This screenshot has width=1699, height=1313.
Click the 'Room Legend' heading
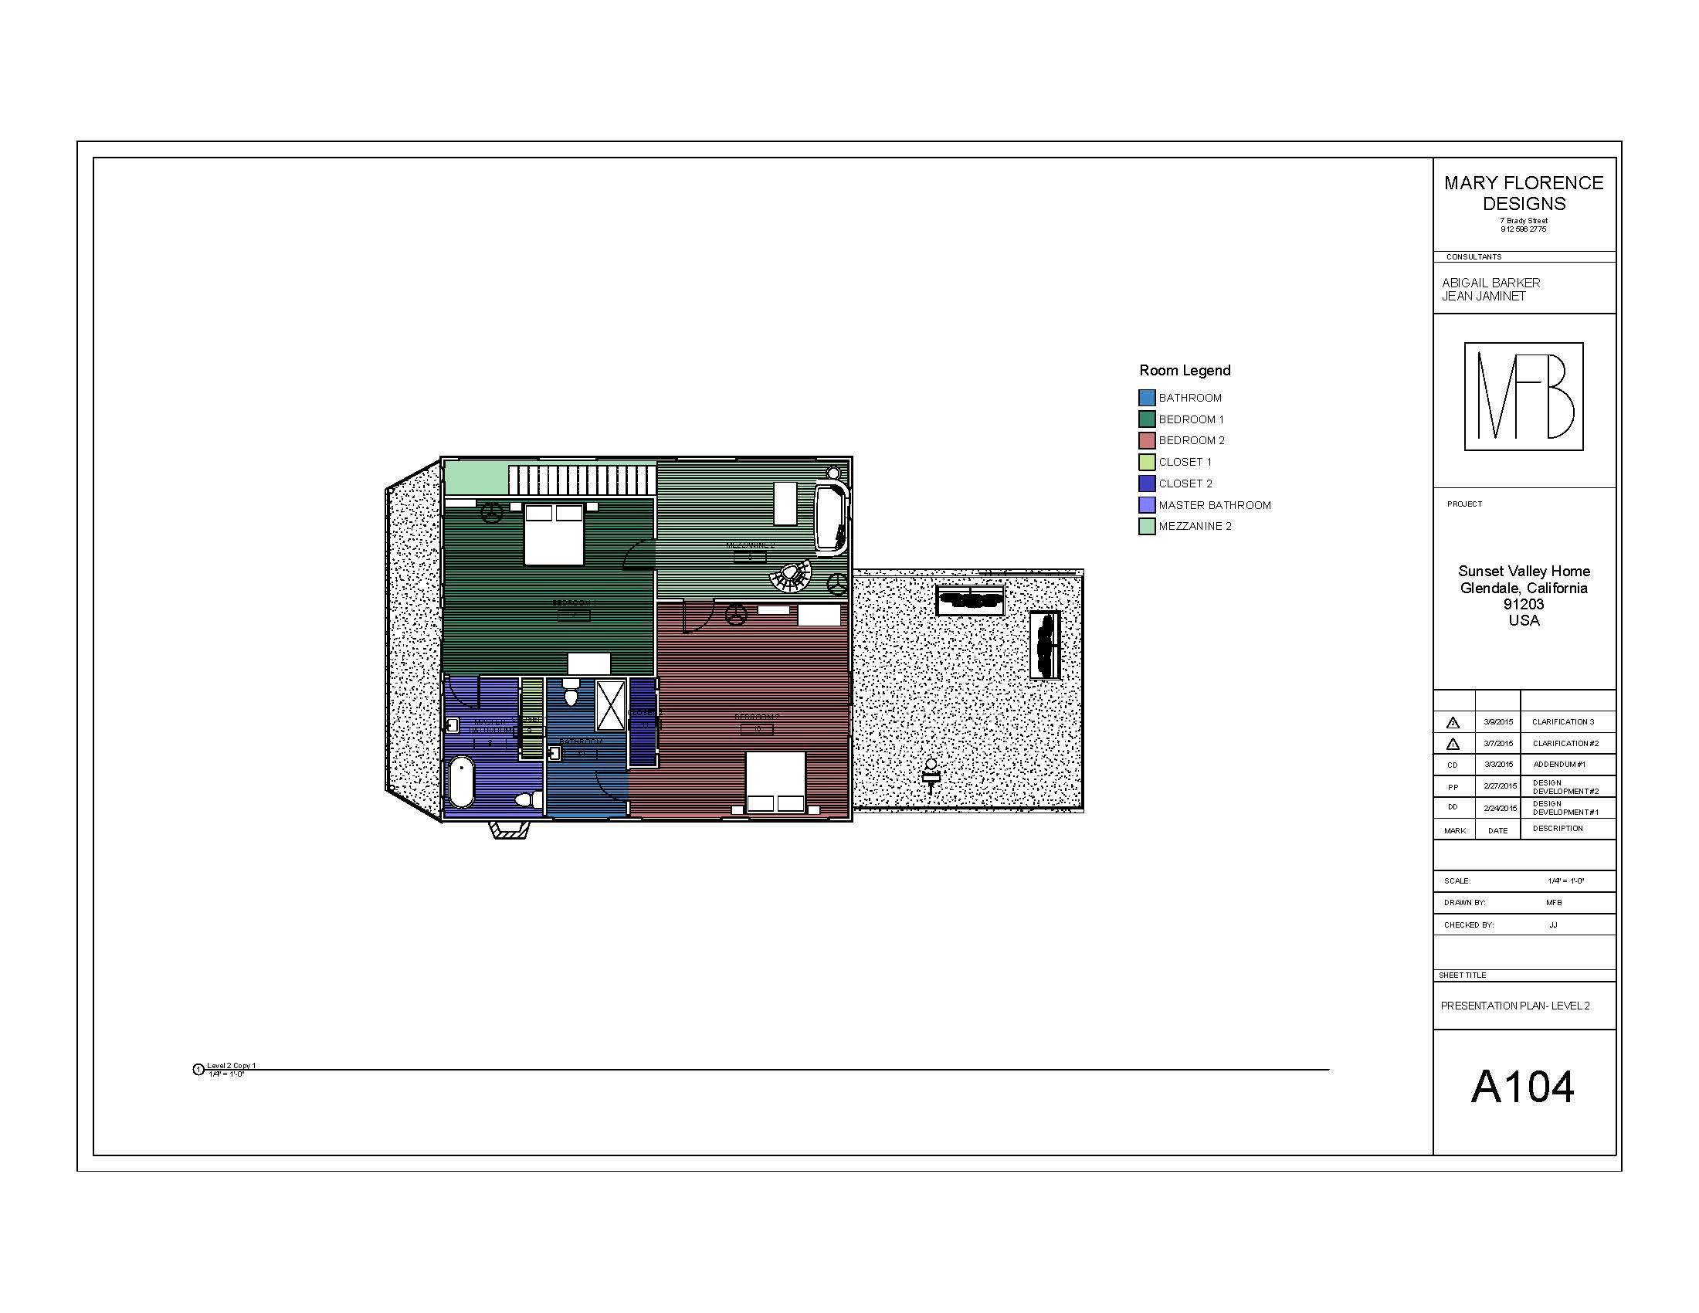click(1185, 370)
